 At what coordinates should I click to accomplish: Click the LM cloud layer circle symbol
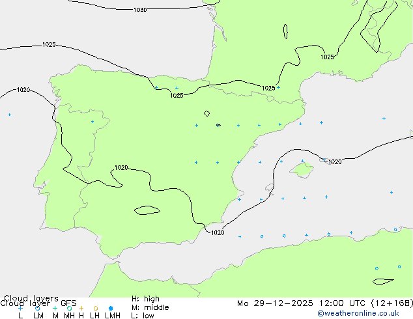point(38,308)
